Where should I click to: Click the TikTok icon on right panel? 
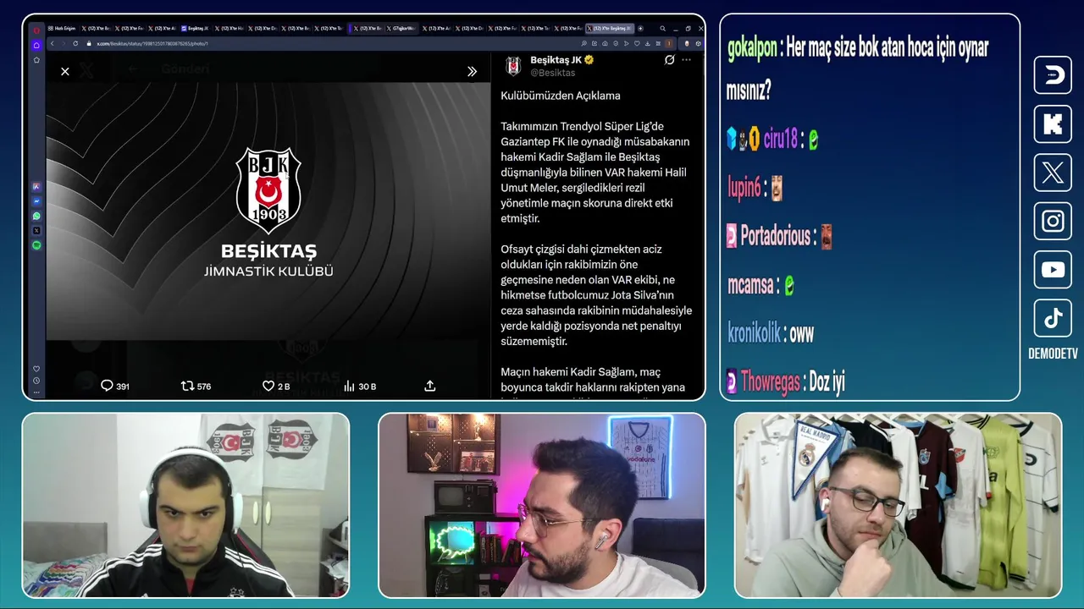[1053, 318]
